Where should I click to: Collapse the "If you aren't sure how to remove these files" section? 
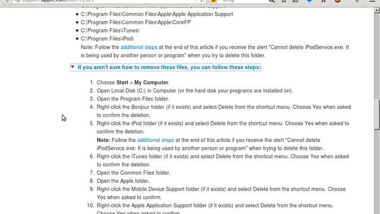(x=166, y=67)
